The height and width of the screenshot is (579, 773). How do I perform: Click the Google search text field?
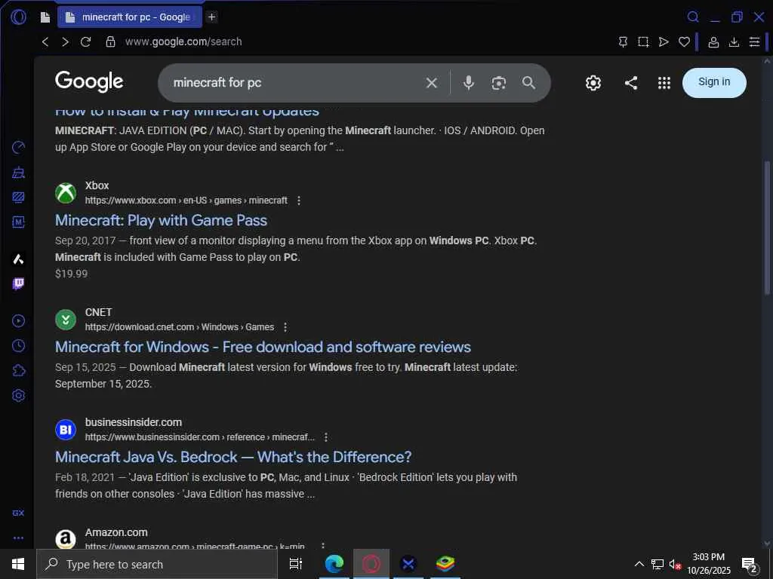(x=296, y=83)
